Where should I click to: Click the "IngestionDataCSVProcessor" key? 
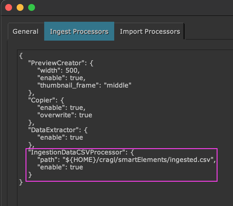coord(75,152)
